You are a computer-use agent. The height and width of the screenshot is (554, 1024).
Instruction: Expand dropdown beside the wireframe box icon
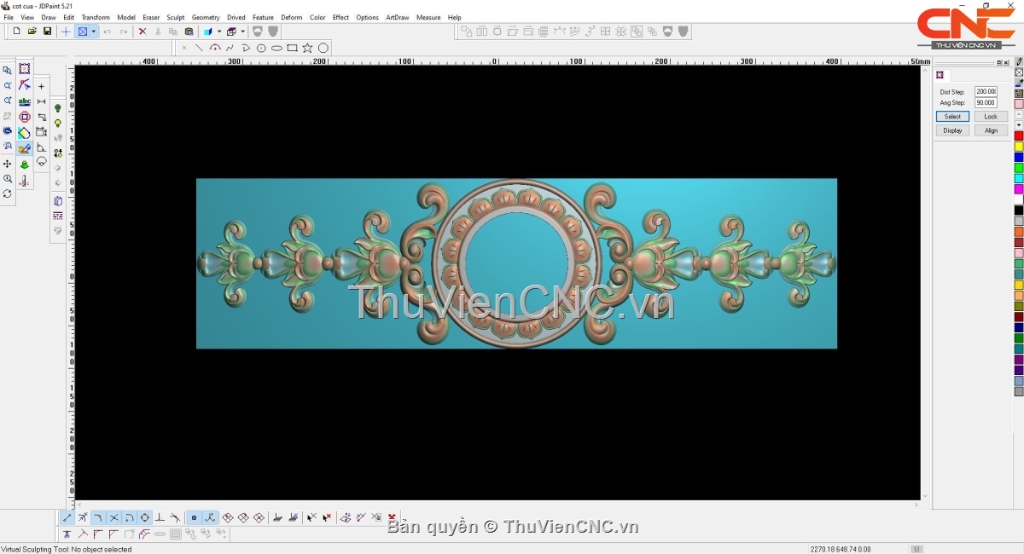[242, 32]
